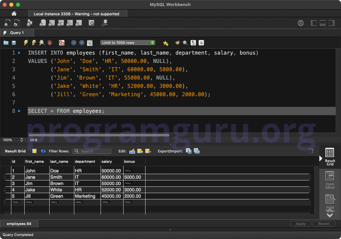Screen dimensions: 341x239
Task: Create a new function icon
Action: (x=79, y=23)
